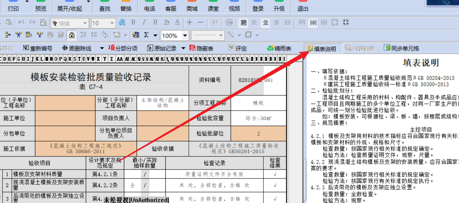Click the plus sign toolbar icon
The height and width of the screenshot is (203, 459).
pos(189,22)
